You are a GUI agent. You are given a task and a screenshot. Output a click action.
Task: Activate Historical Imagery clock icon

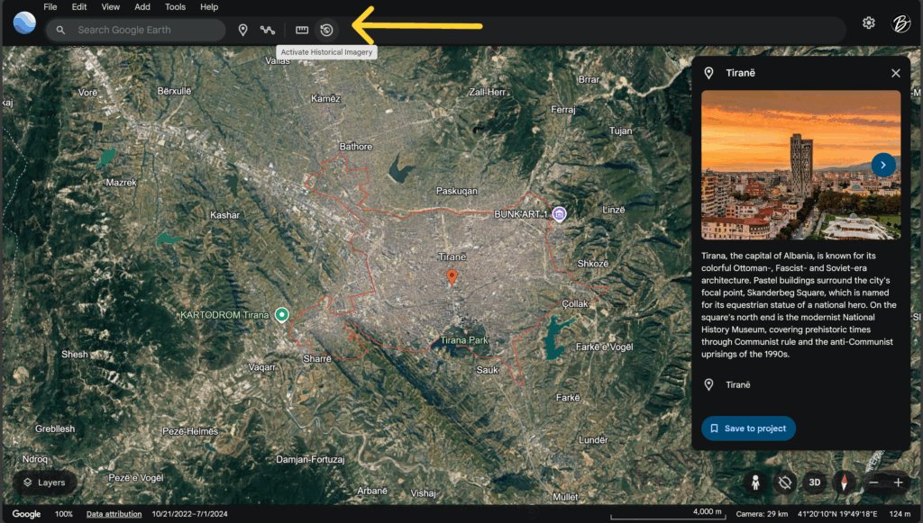(x=326, y=30)
